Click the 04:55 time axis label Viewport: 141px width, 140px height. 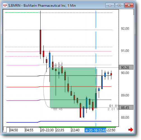pos(29,130)
